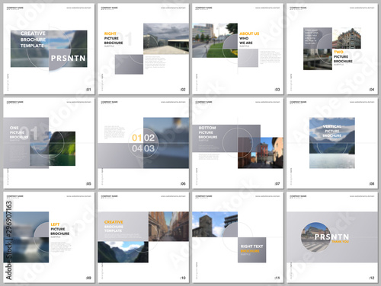The image size is (381, 286).
Task: Select the Left Picture Brochure page 09
Action: click(49, 237)
